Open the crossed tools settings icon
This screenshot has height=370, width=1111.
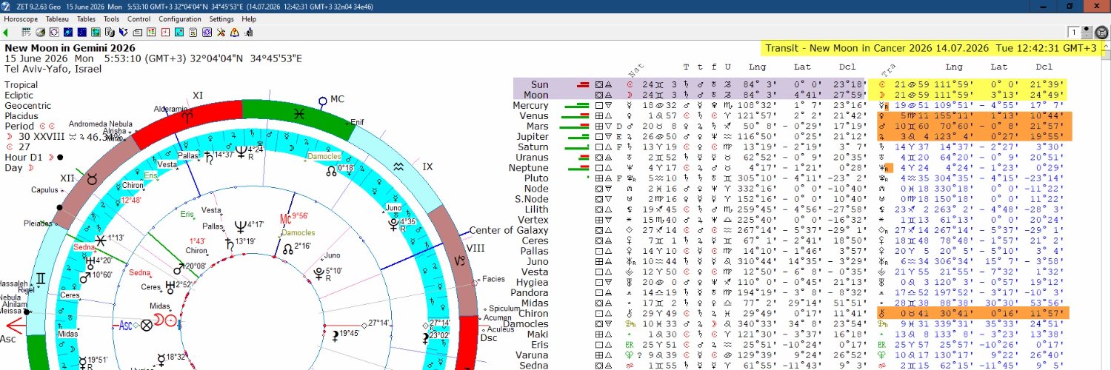click(221, 33)
